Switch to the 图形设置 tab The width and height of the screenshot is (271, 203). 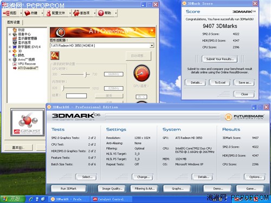pos(14,22)
